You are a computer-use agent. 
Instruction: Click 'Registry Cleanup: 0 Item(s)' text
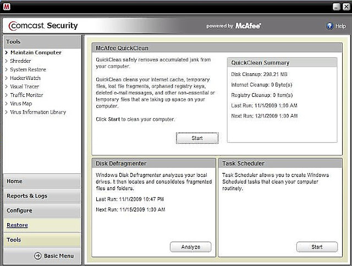point(262,95)
